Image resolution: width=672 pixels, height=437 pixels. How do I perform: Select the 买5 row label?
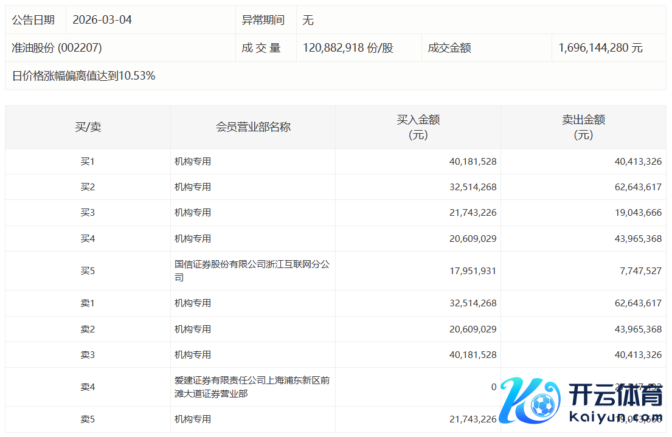click(88, 271)
